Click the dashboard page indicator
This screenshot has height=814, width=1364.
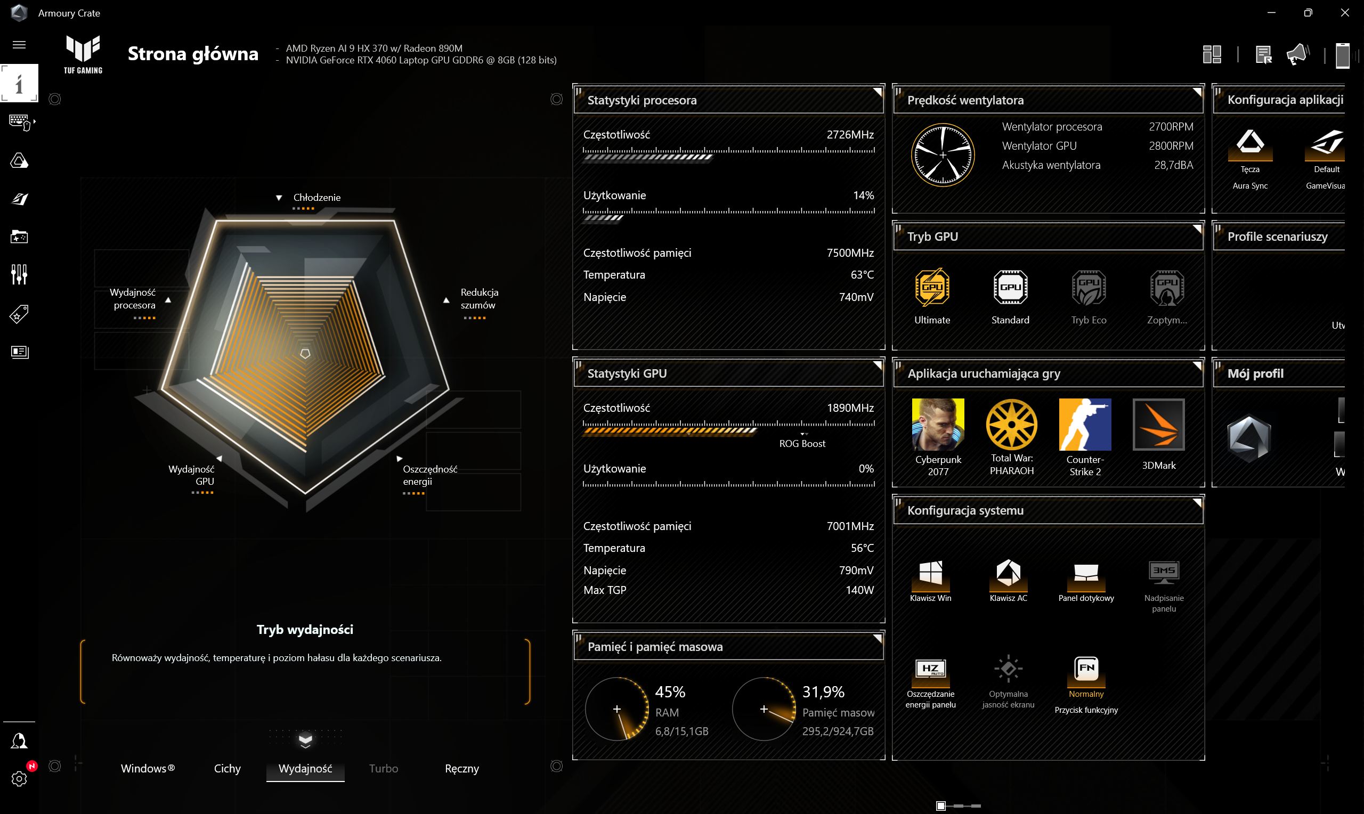(x=958, y=805)
